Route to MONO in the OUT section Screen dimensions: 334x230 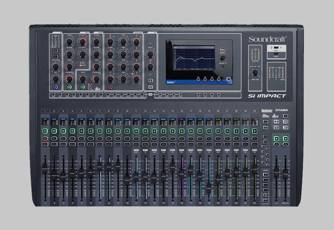(150, 87)
